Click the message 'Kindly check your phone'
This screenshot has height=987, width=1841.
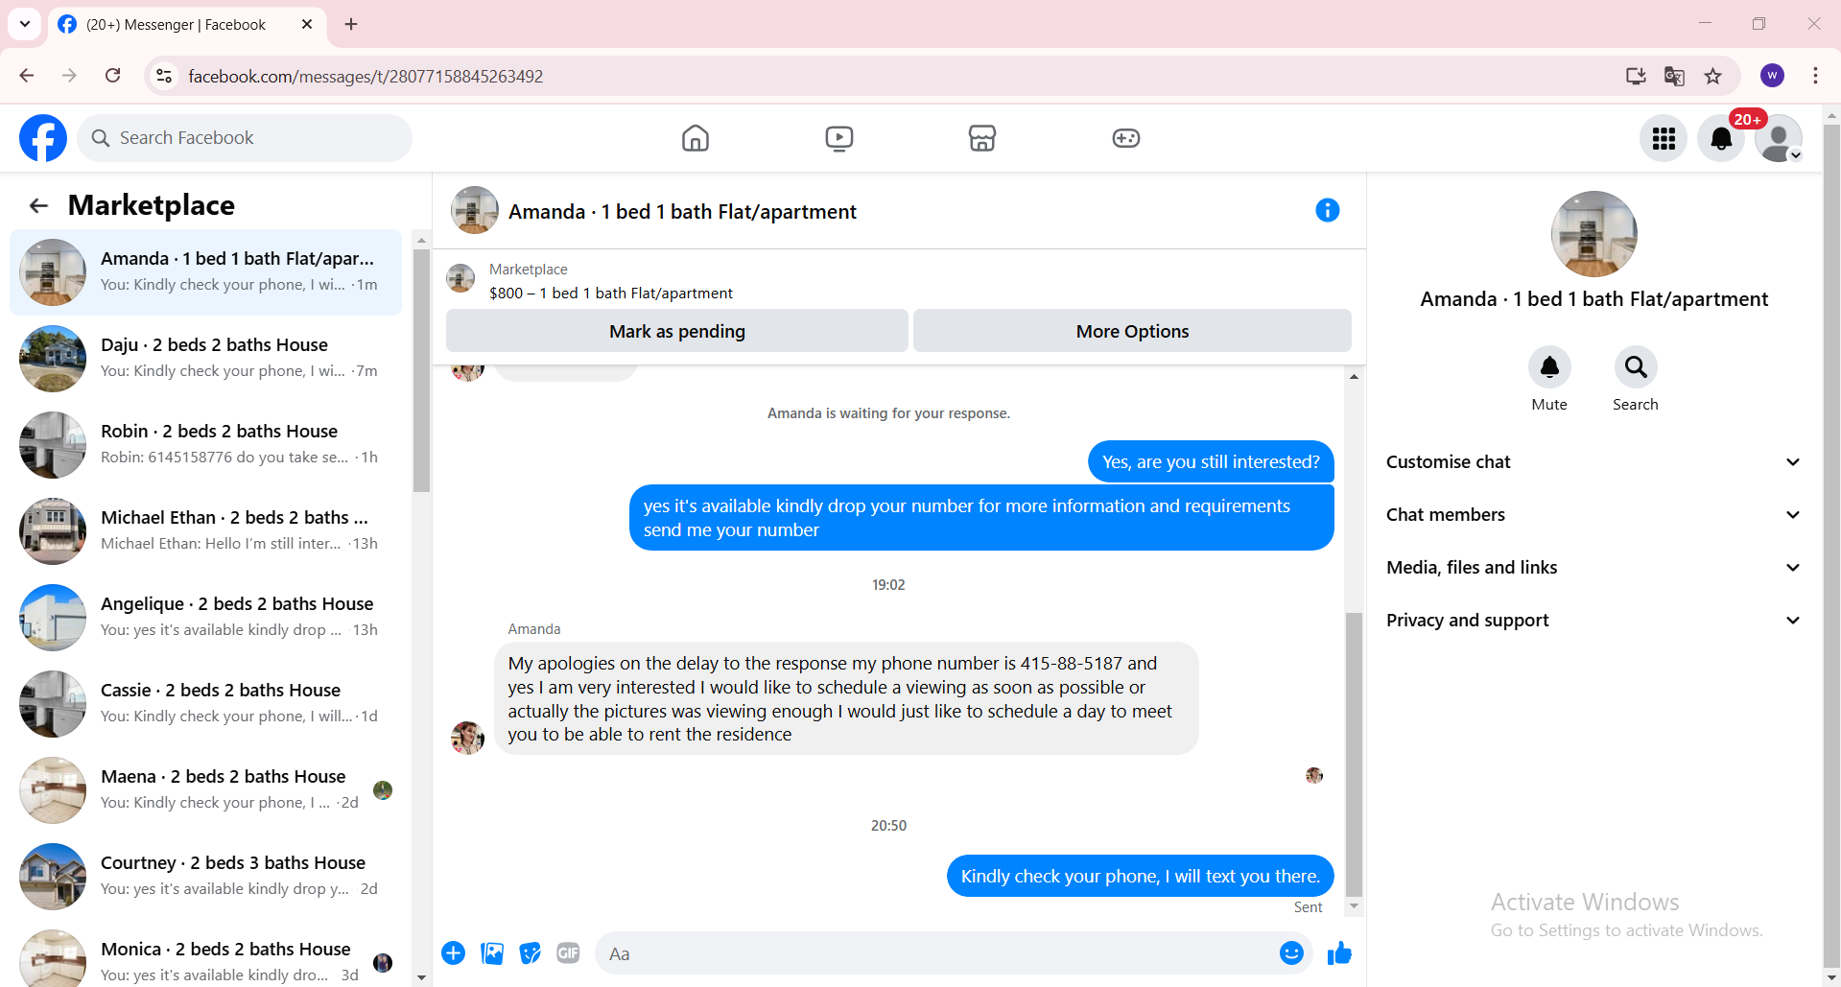1140,876
